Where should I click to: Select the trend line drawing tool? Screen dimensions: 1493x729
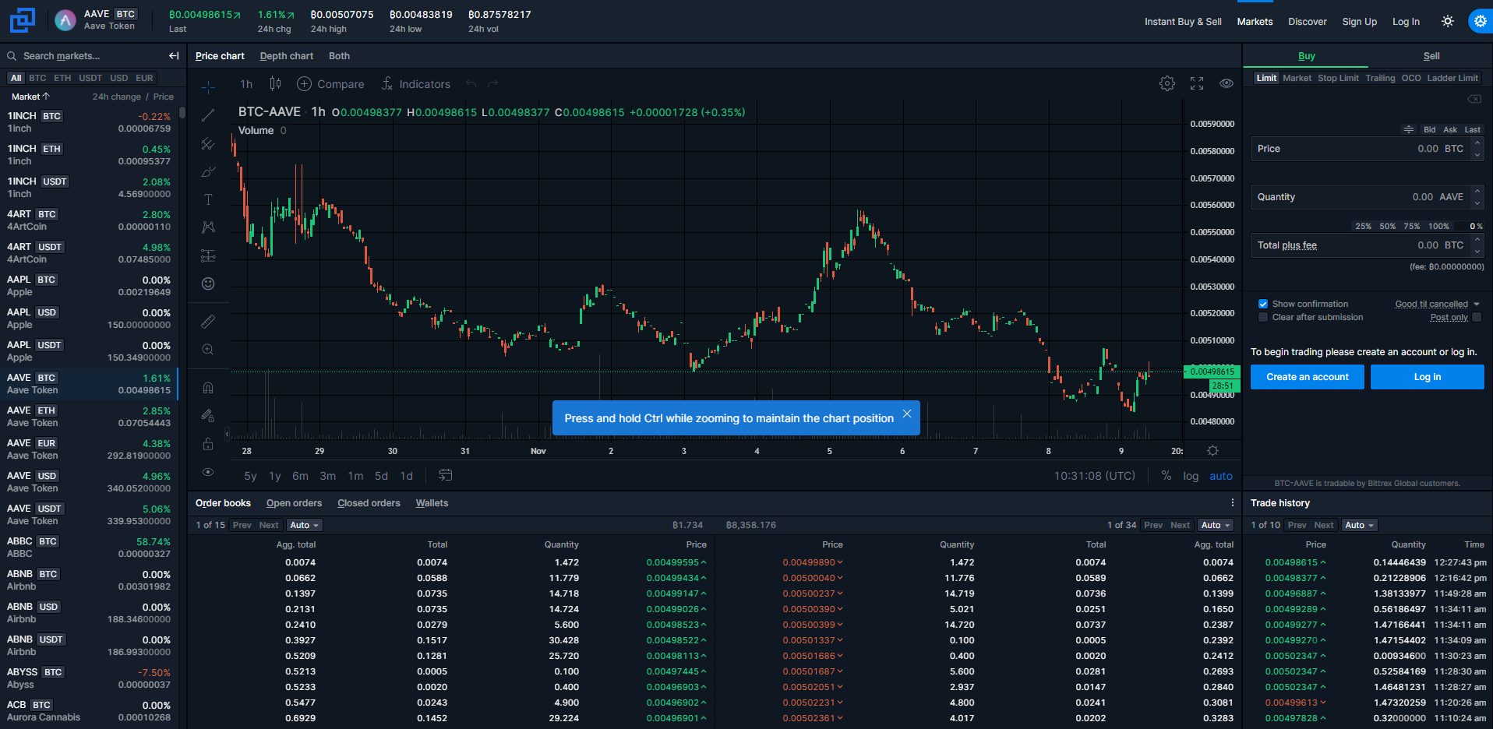tap(208, 115)
